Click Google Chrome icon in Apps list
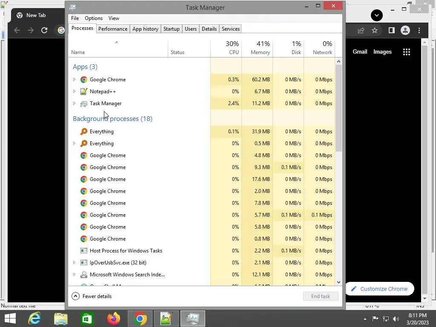436x327 pixels. pos(84,80)
